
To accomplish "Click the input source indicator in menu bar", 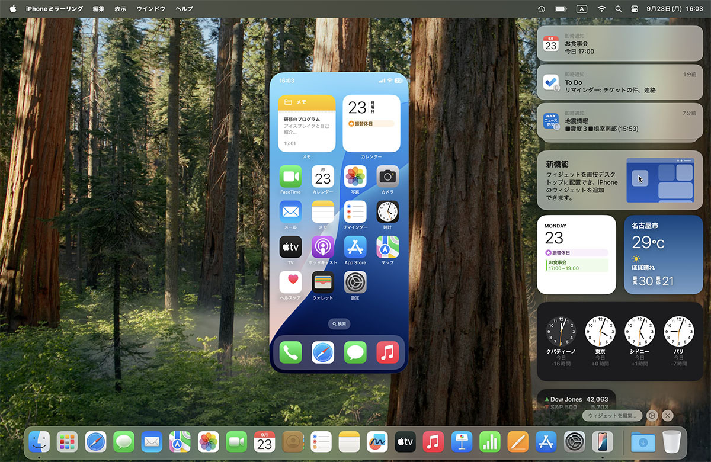I will click(582, 9).
